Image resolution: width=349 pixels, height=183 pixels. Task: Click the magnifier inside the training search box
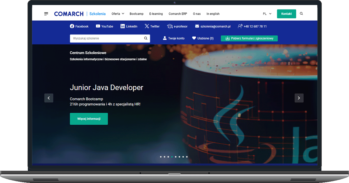(146, 38)
